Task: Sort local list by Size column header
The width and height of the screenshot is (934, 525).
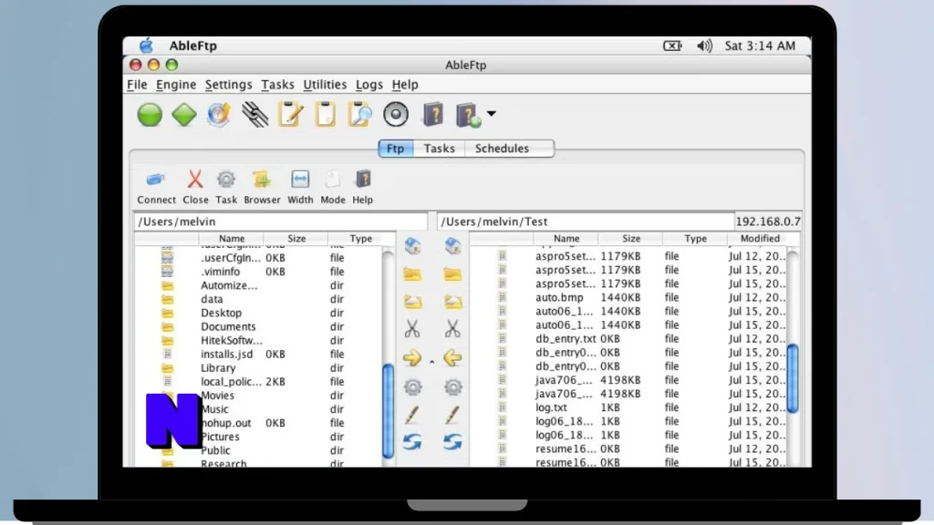Action: (x=296, y=238)
